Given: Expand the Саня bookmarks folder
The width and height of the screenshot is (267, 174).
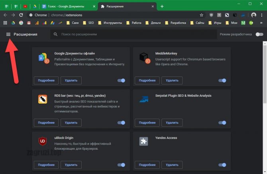Looking at the screenshot, I should click(73, 23).
